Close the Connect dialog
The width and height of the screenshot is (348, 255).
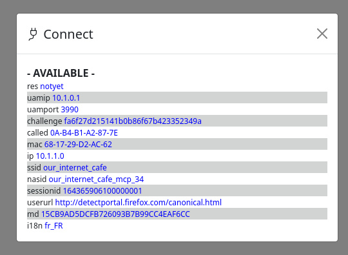point(322,34)
